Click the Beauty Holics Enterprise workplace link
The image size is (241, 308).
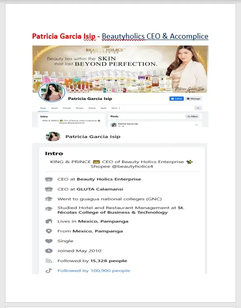tap(109, 179)
